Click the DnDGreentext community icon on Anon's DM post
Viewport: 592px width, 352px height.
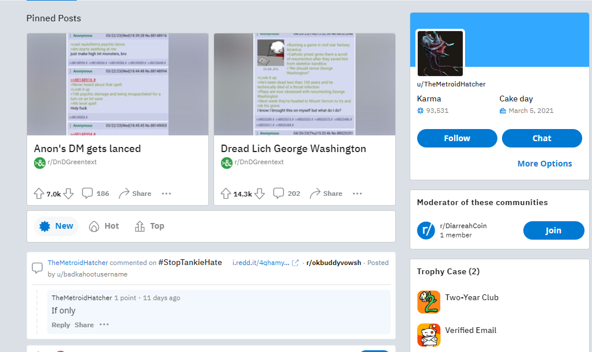pyautogui.click(x=40, y=163)
